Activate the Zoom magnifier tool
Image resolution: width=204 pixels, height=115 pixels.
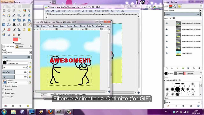tap(19, 15)
